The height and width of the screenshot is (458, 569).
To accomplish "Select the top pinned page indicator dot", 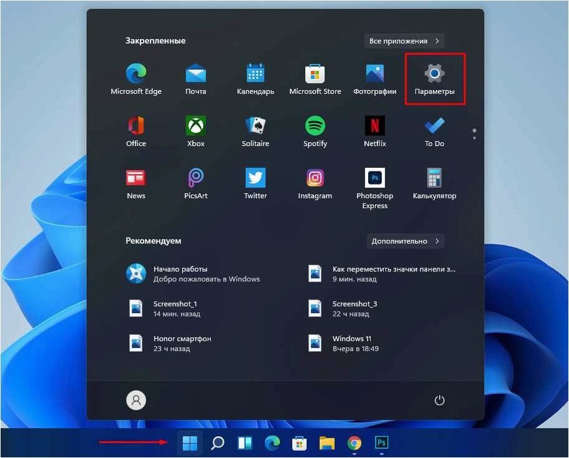I will tap(474, 131).
